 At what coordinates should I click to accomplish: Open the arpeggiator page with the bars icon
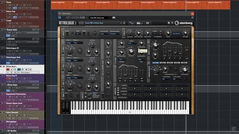point(139,23)
